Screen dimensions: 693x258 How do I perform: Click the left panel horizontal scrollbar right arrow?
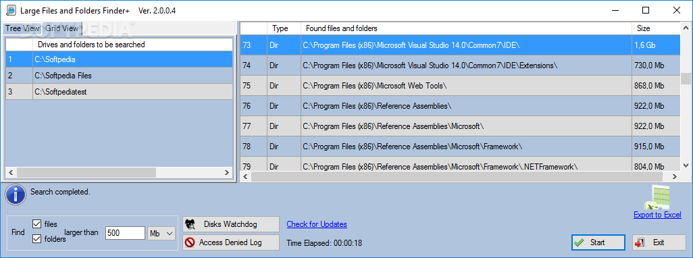[227, 172]
